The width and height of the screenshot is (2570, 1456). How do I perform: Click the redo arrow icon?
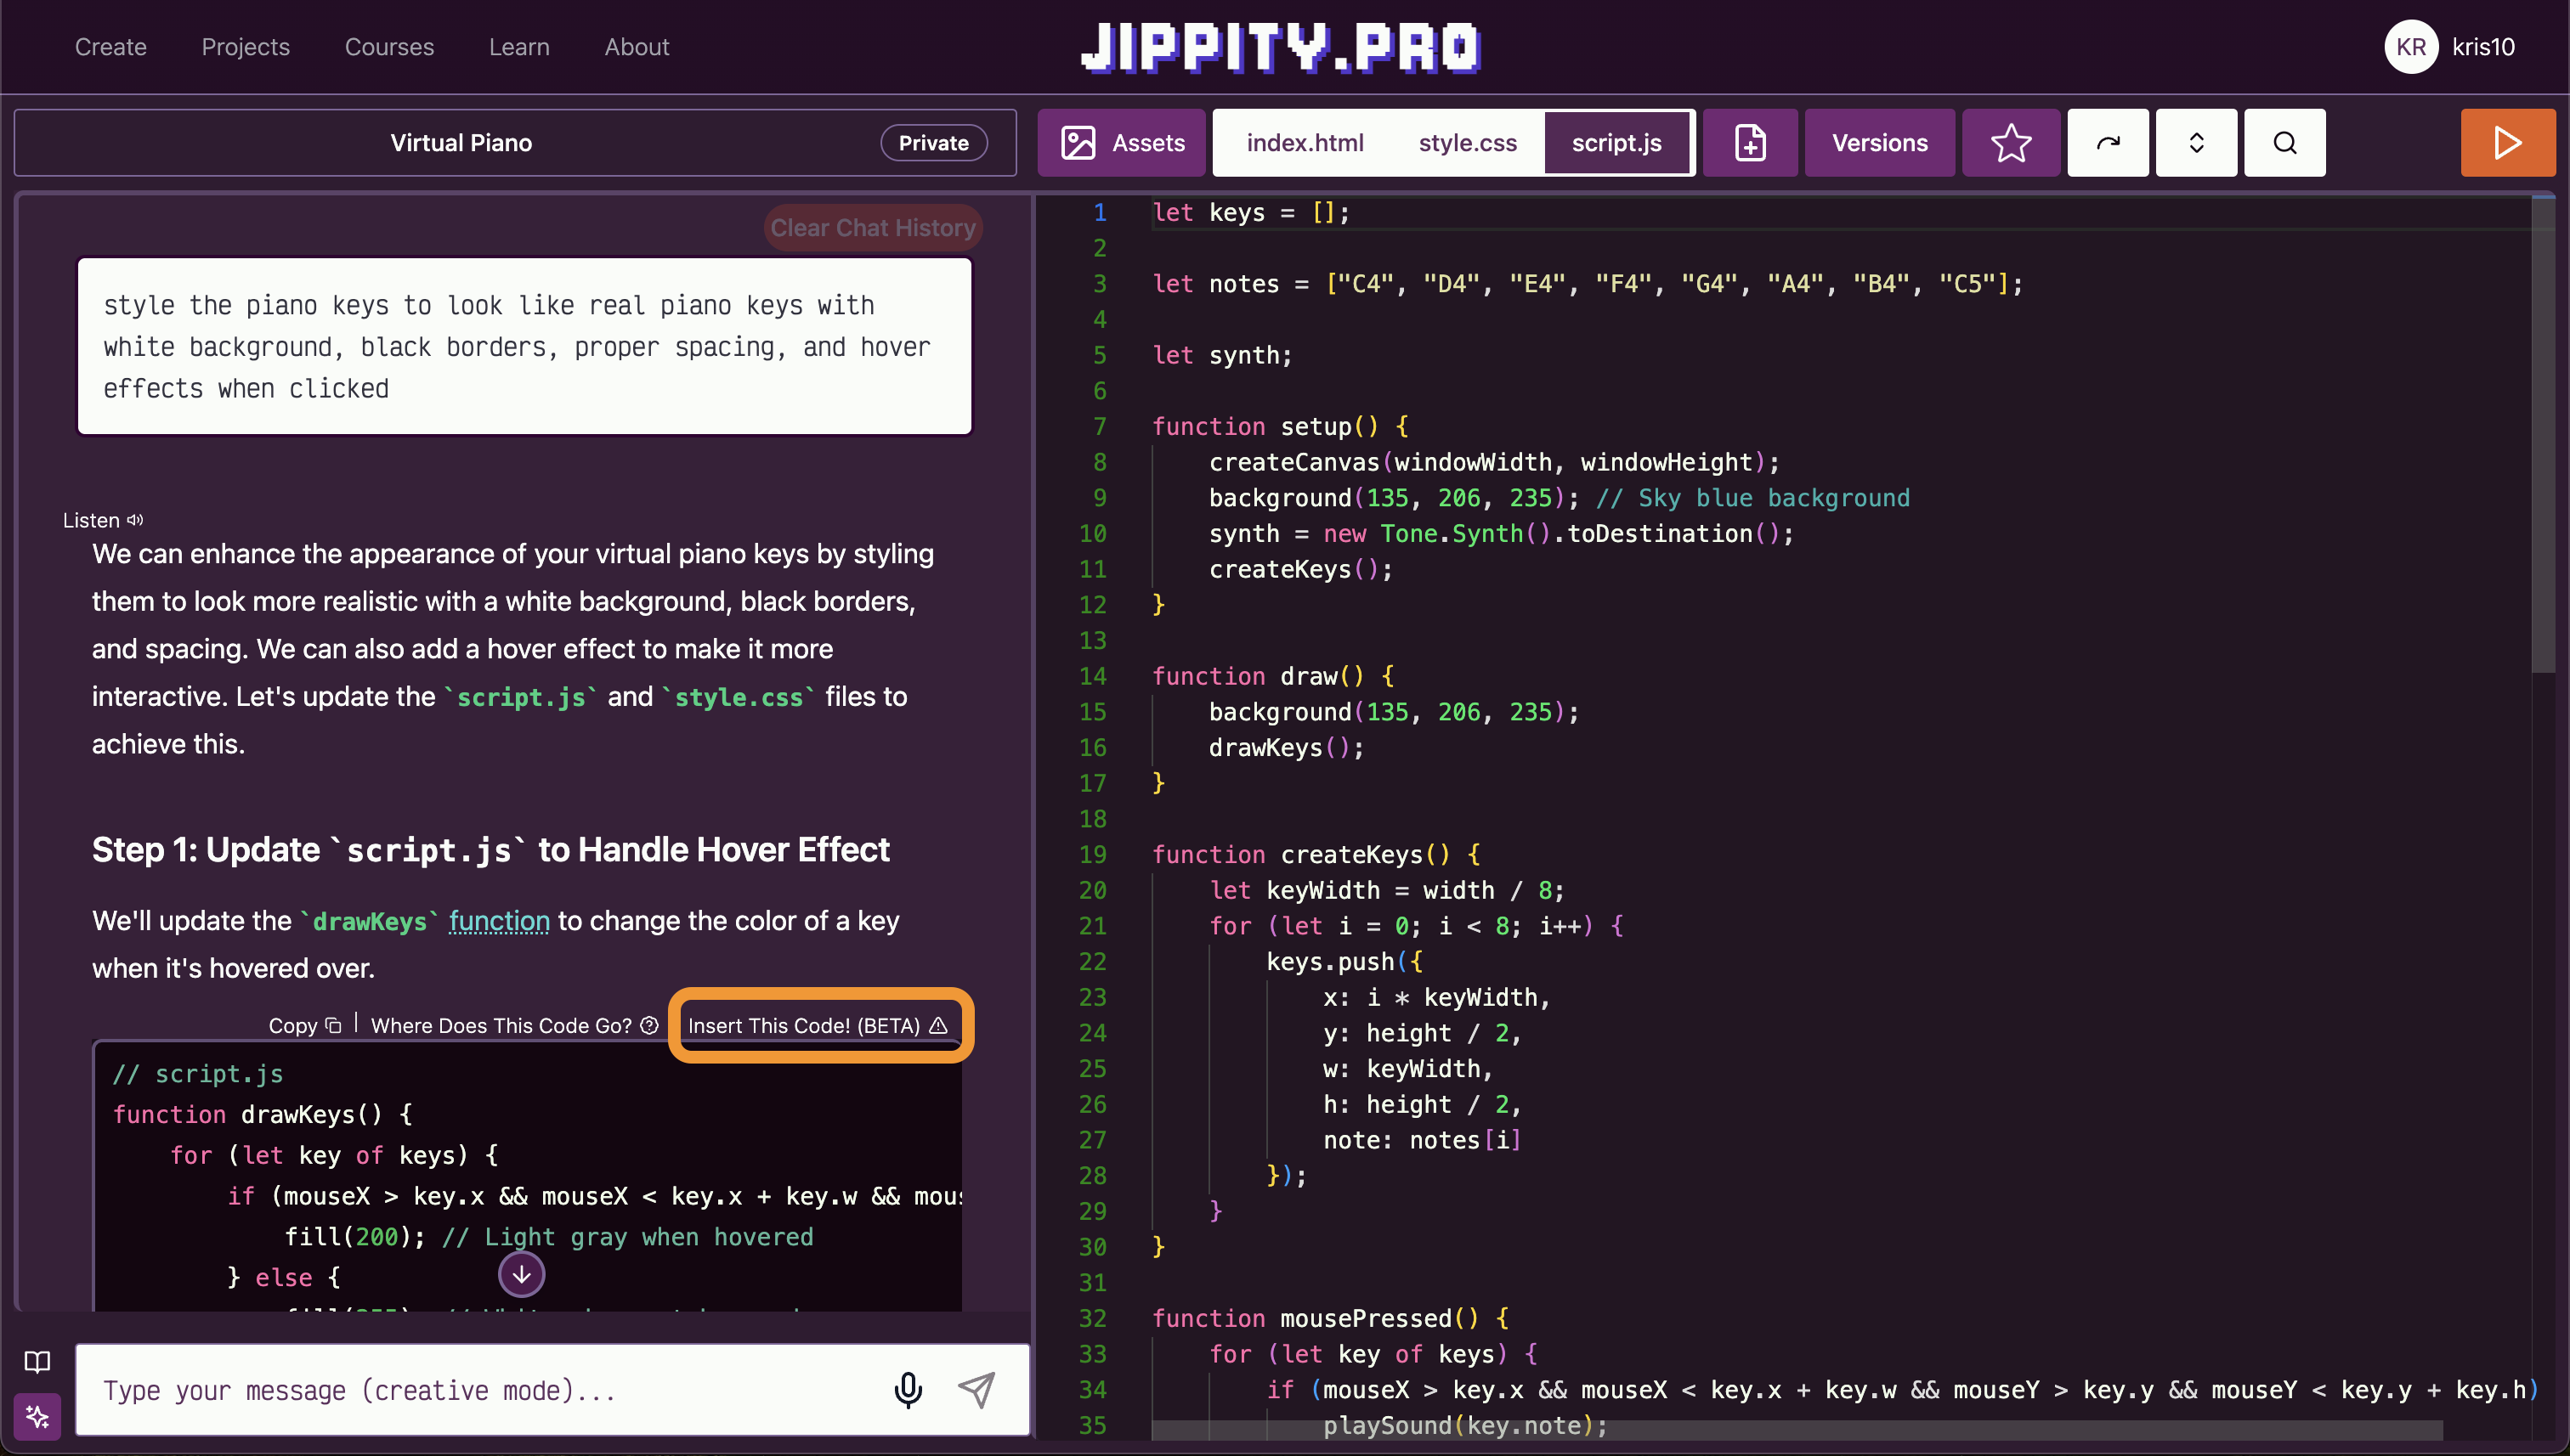tap(2107, 143)
